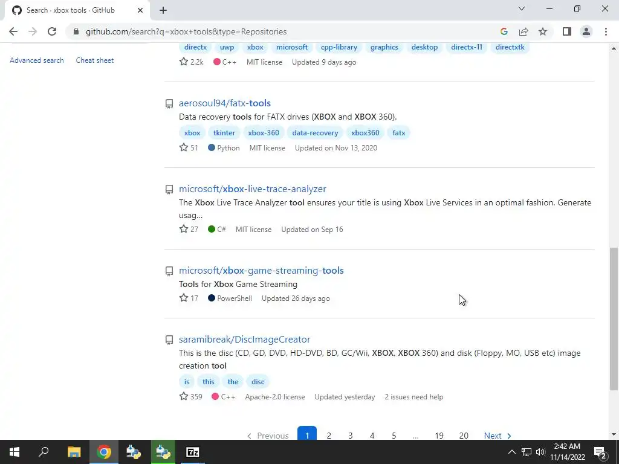Open 7-Zip from the taskbar
Image resolution: width=619 pixels, height=464 pixels.
click(193, 452)
